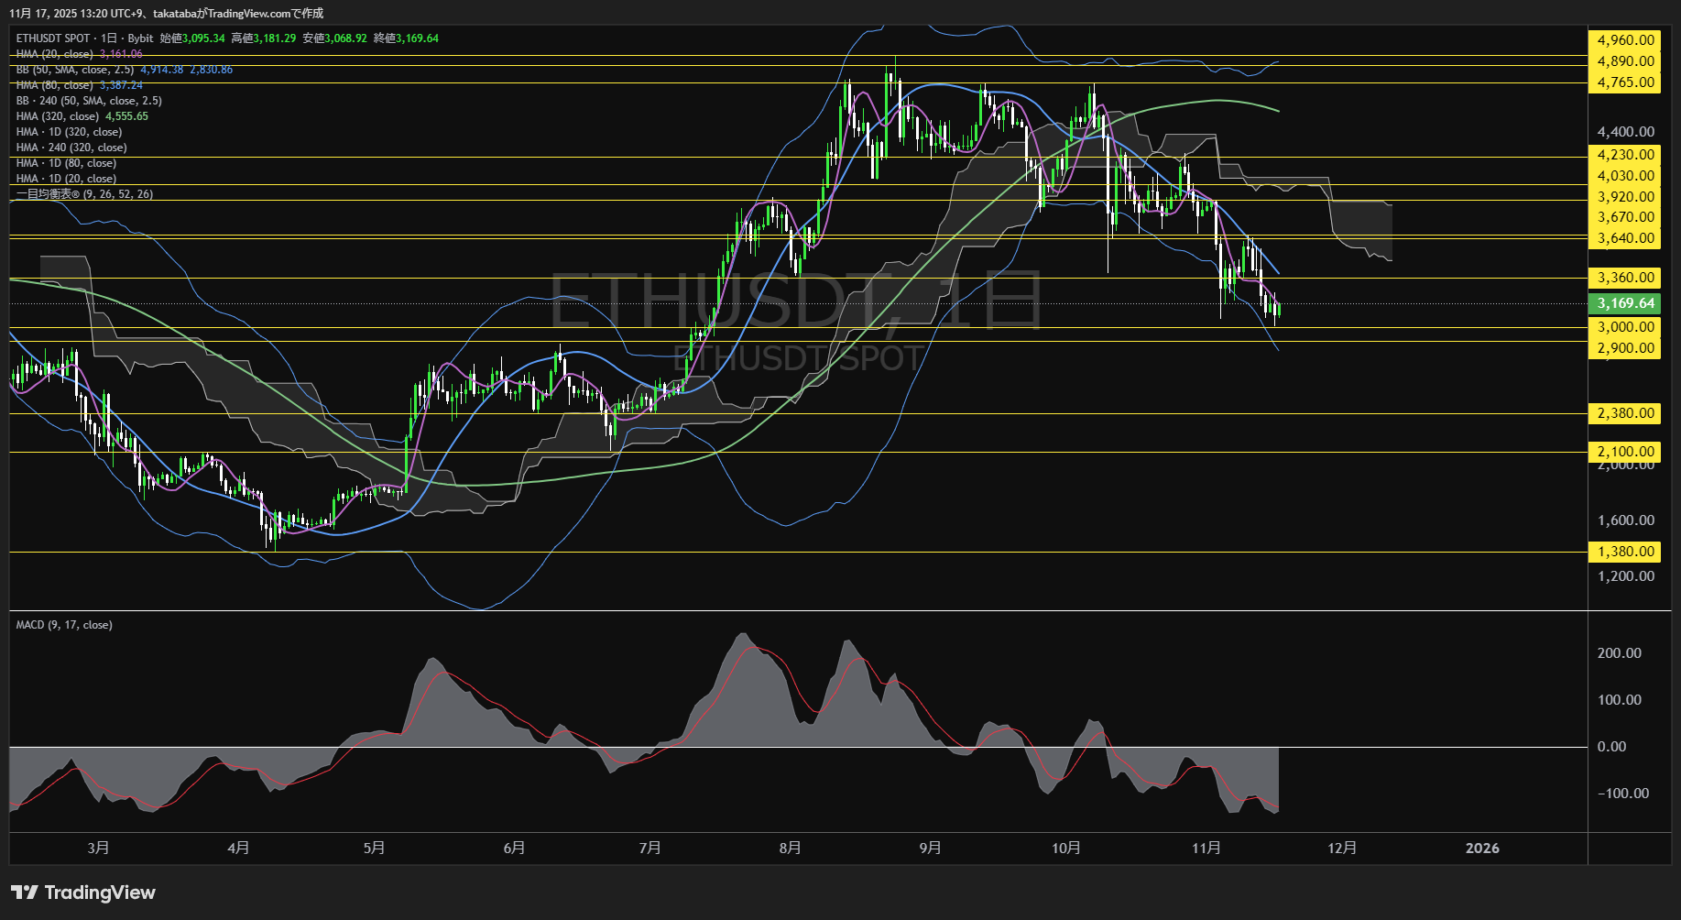The width and height of the screenshot is (1681, 920).
Task: Click the green current price tag 3,169.64
Action: (1625, 303)
